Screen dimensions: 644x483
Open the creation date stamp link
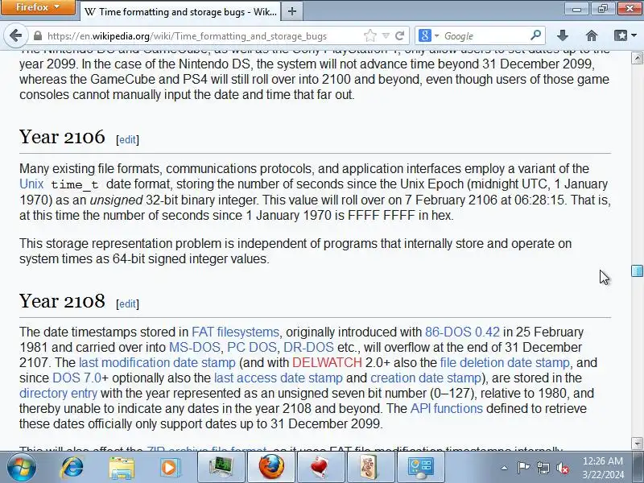(426, 378)
